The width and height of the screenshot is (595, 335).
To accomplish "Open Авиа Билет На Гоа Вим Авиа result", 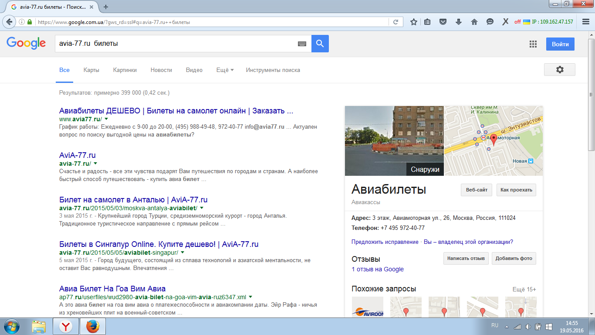I will [x=112, y=289].
